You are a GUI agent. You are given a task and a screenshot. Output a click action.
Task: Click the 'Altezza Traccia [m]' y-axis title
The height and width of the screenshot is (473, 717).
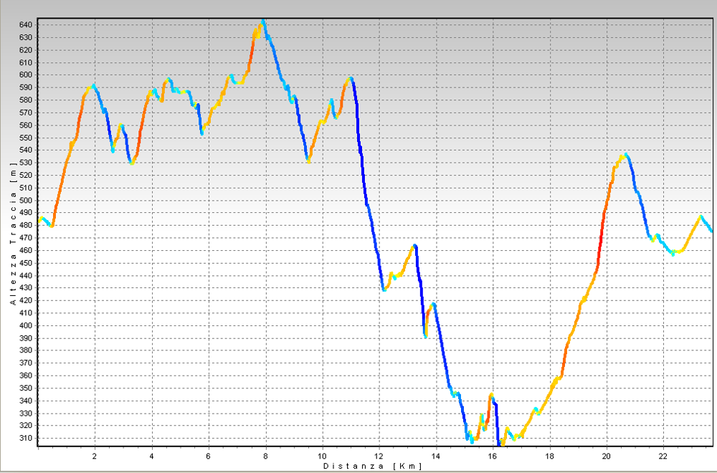13,236
